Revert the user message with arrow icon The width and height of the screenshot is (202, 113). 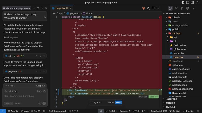(45, 17)
